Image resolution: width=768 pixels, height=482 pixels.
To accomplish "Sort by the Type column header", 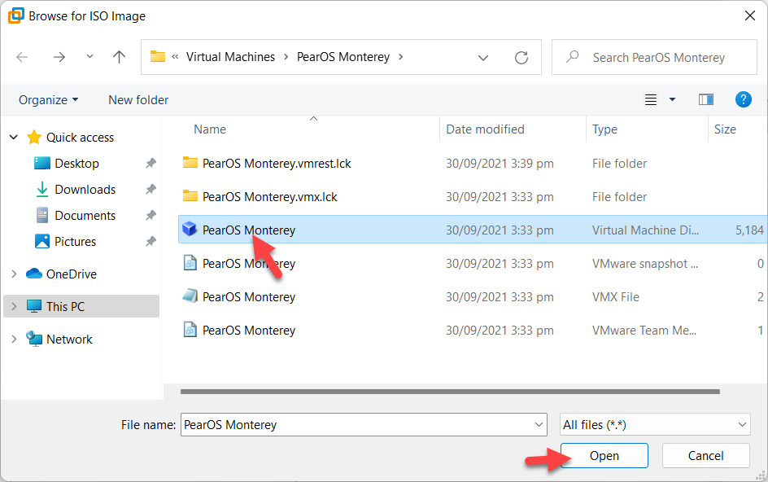I will pos(605,129).
